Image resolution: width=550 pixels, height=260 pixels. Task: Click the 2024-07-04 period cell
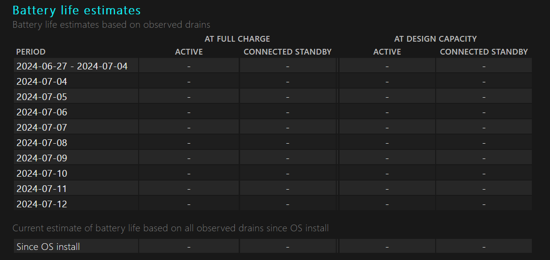pyautogui.click(x=42, y=81)
